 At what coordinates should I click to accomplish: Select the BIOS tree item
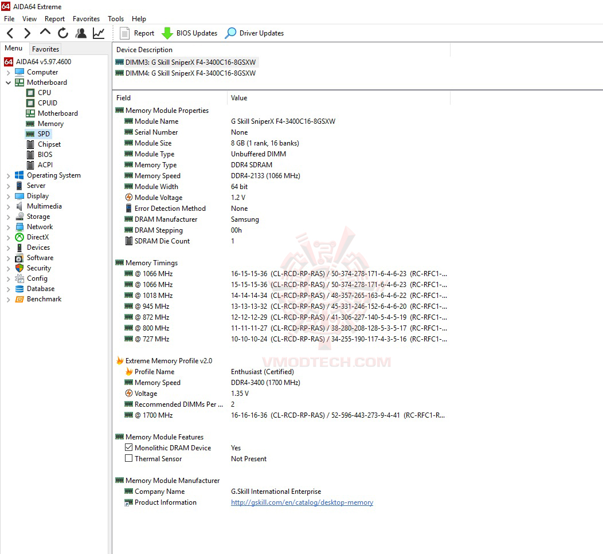click(x=39, y=155)
